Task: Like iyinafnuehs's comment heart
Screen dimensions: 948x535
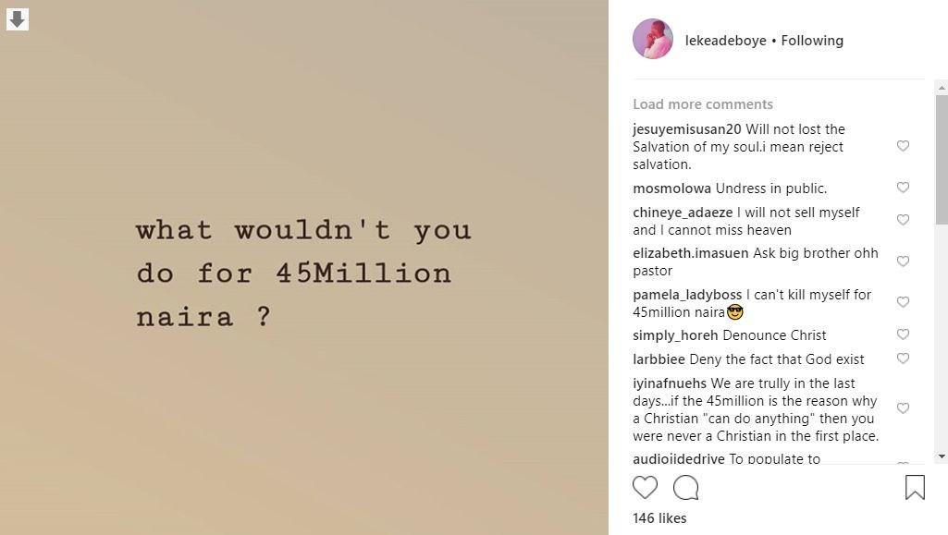Action: (903, 408)
